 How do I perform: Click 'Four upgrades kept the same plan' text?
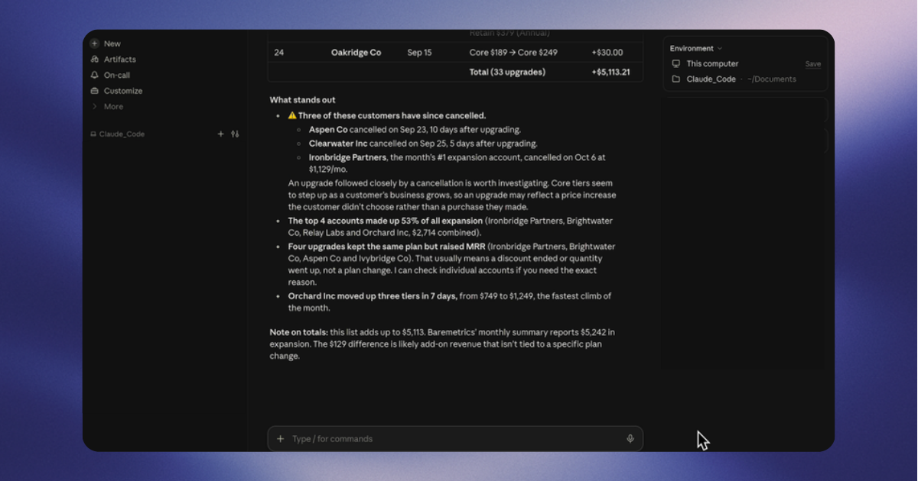click(386, 247)
